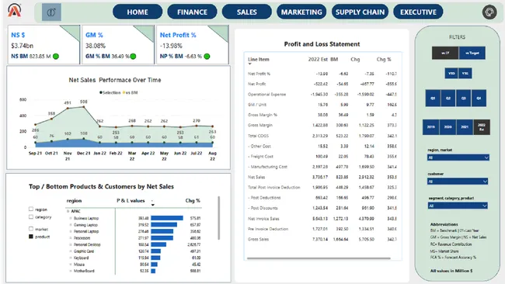
Task: Click the Gaming Laptop blue data bar
Action: pos(164,225)
